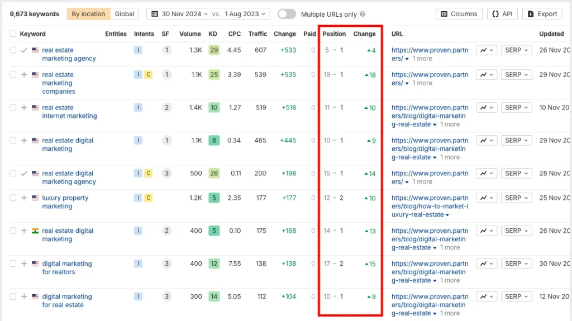The image size is (572, 321).
Task: Open the SERP dropdown for digital marketing for real estate
Action: (x=516, y=296)
